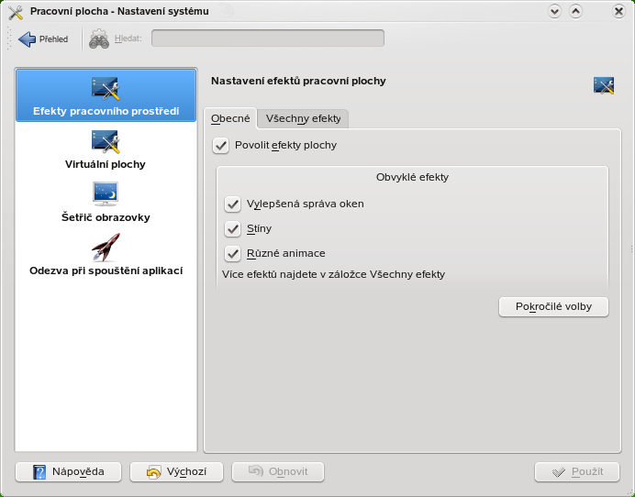The image size is (635, 497).
Task: Maximize window with up-arrow titlebar button
Action: [x=575, y=11]
